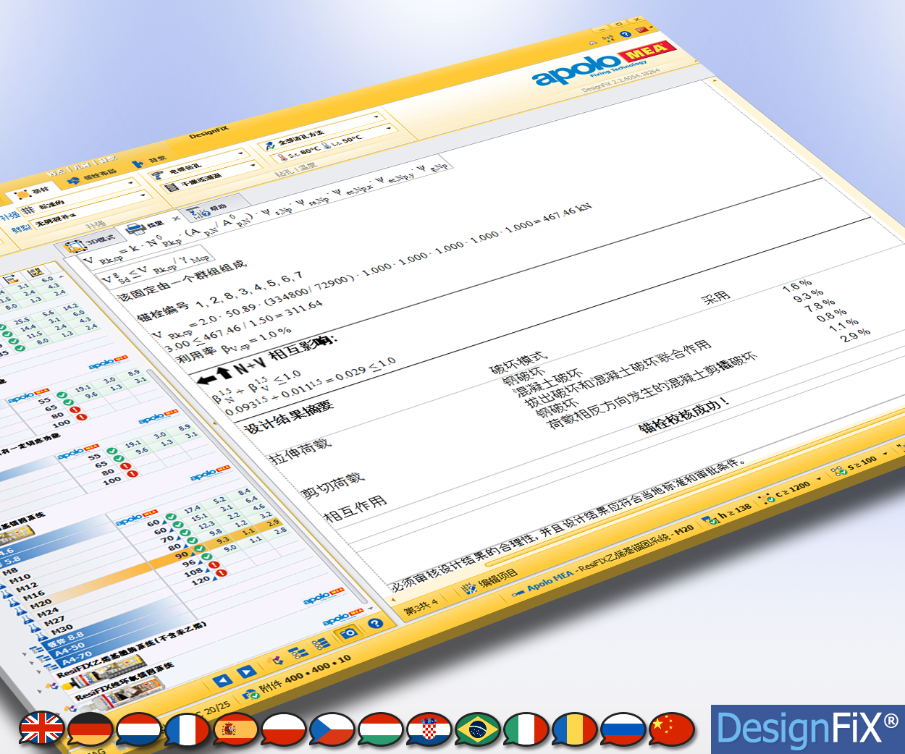Screen dimensions: 905x754
Task: Click the 第3共 4 page indicator
Action: 421,606
